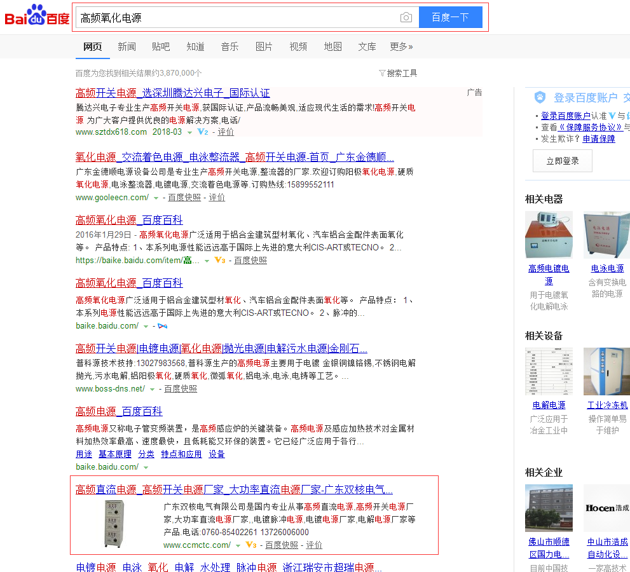630x572 pixels.
Task: Click the 申请保障 link
Action: (599, 139)
